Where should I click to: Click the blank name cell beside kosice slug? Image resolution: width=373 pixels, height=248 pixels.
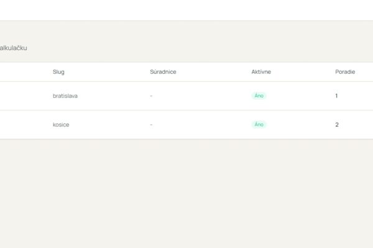point(25,125)
